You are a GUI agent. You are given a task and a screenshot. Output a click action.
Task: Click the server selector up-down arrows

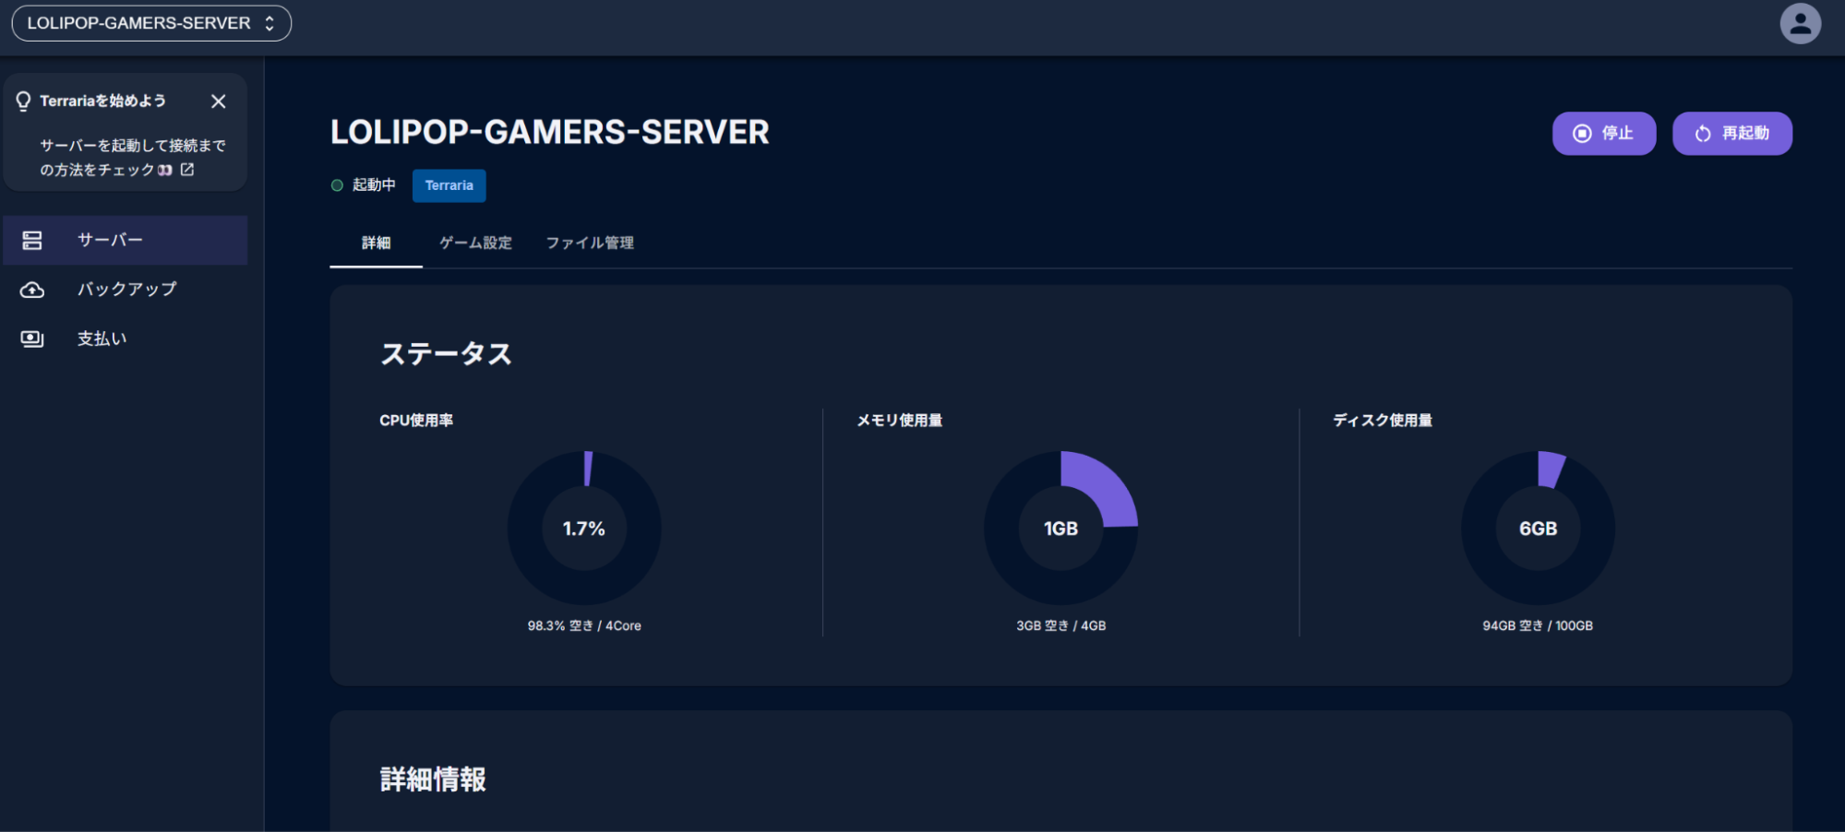pyautogui.click(x=270, y=23)
